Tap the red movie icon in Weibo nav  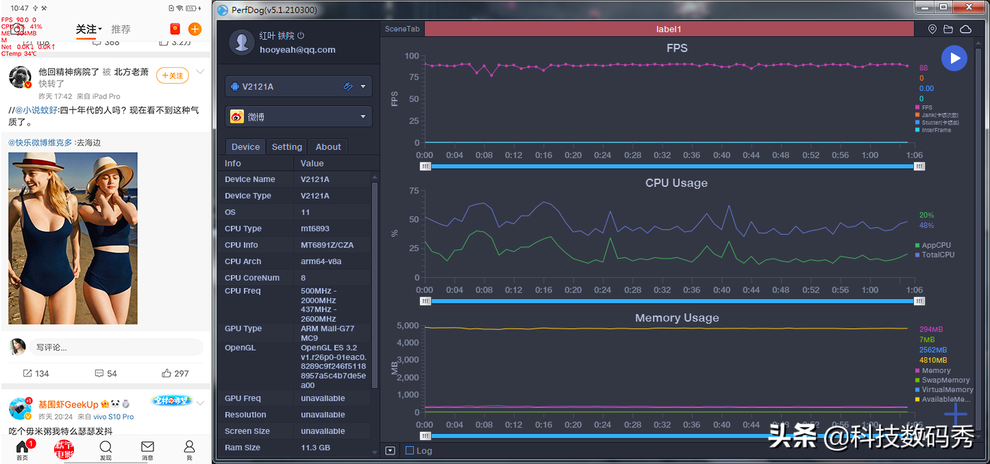(x=64, y=449)
